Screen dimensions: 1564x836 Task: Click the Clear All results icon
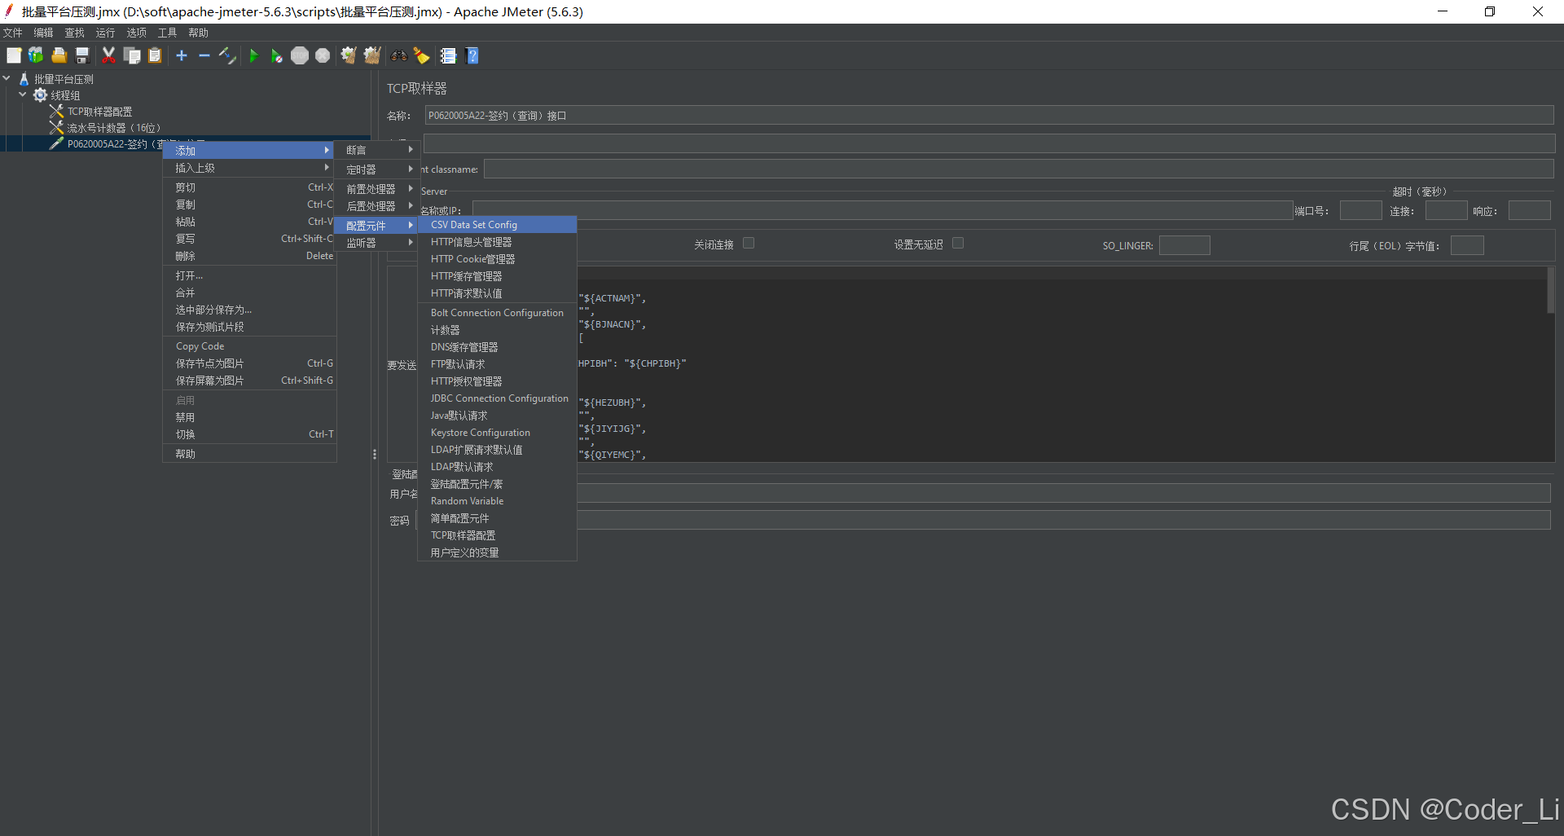372,55
